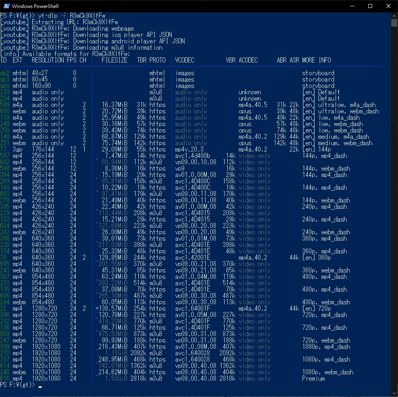The image size is (398, 397).
Task: Click filesize 1.50GiB
Action: 116,378
